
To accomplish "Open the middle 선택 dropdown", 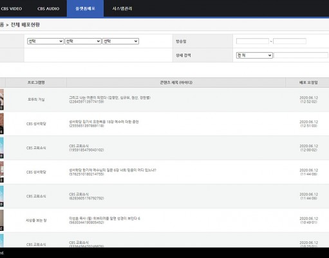I will point(83,41).
